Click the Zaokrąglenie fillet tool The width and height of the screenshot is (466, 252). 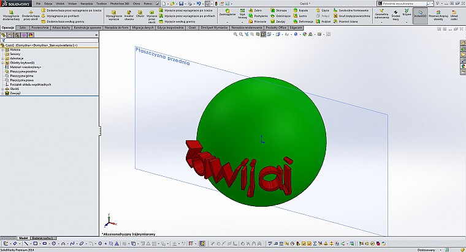coord(227,12)
